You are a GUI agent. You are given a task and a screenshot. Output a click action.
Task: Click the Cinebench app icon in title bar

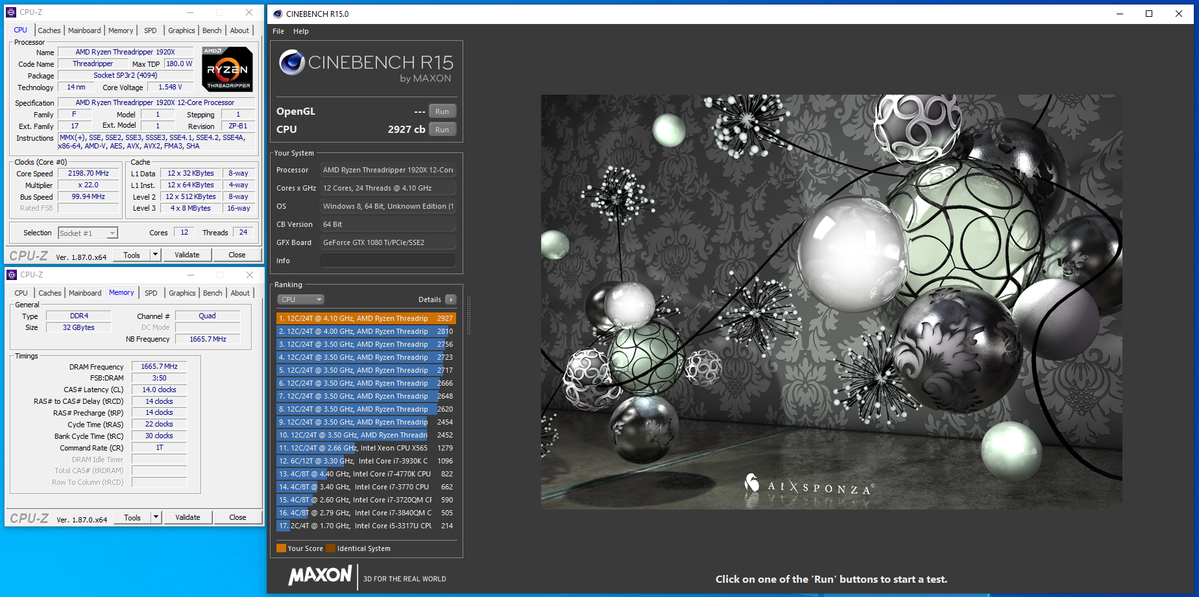pyautogui.click(x=278, y=14)
